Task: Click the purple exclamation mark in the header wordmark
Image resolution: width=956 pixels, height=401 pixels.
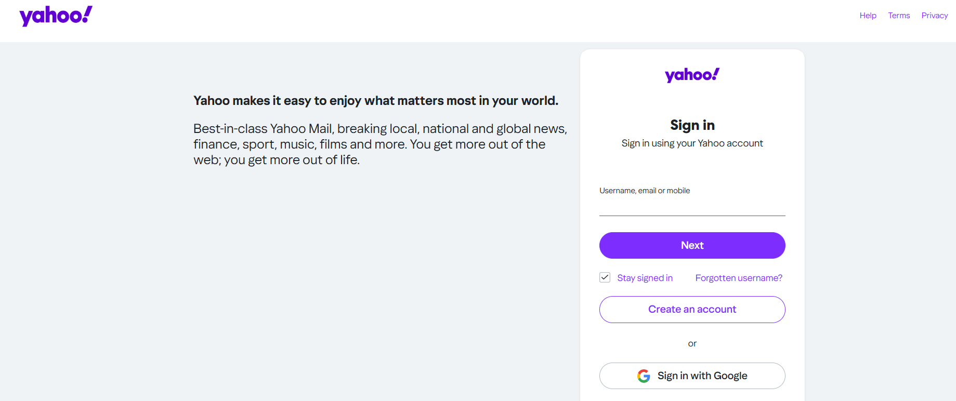Action: (x=87, y=13)
